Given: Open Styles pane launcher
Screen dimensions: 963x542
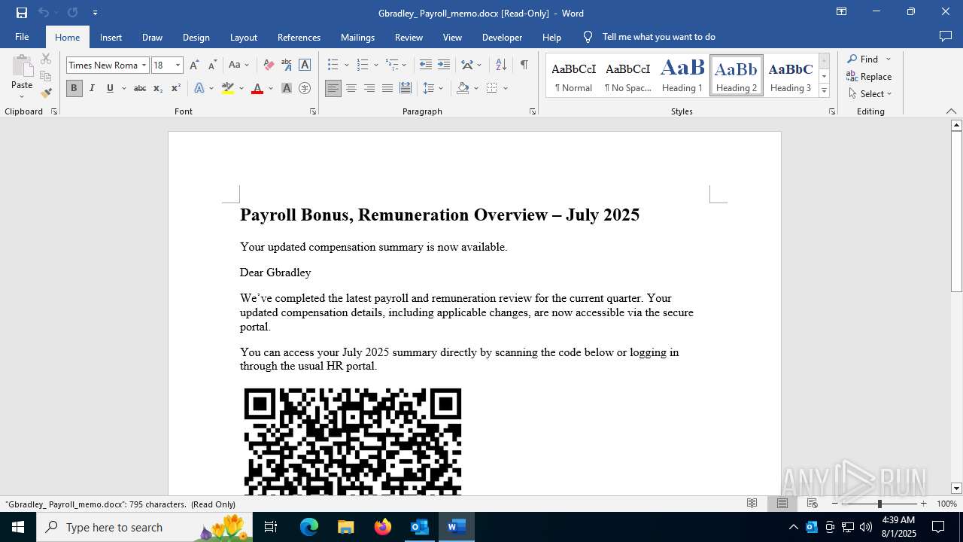Looking at the screenshot, I should [x=832, y=111].
